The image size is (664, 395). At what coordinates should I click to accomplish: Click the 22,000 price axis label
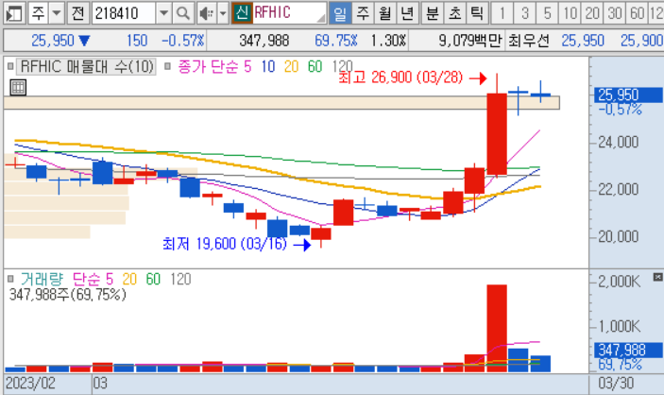(619, 189)
